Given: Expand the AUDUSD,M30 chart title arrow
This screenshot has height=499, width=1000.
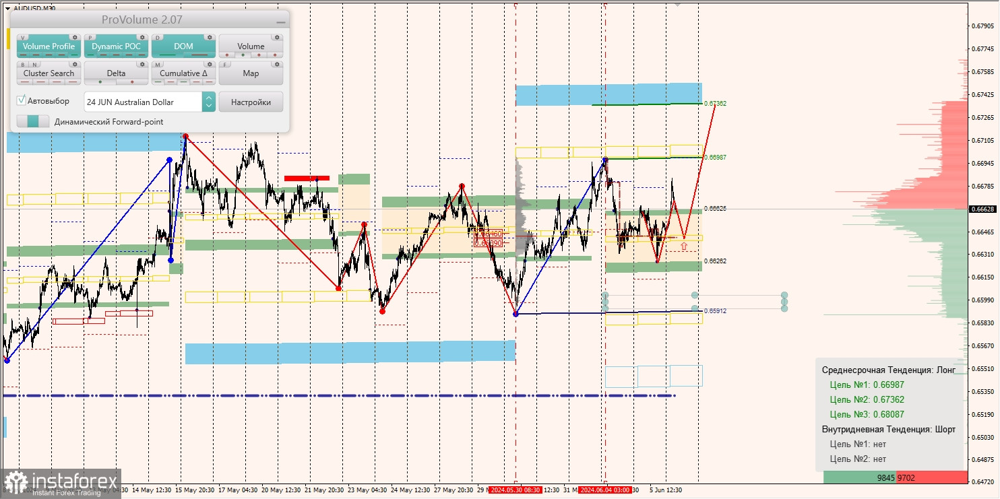Looking at the screenshot, I should tap(7, 9).
